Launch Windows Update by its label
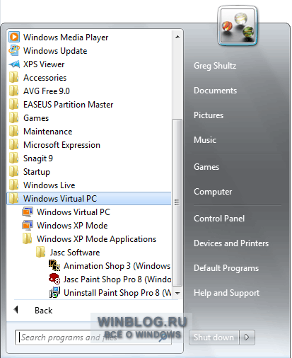Viewport: 292px width, 358px height. point(55,51)
